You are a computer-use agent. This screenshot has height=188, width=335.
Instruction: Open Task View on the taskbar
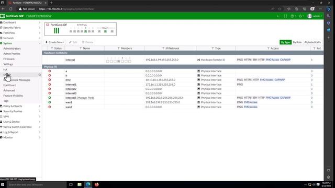(71, 184)
